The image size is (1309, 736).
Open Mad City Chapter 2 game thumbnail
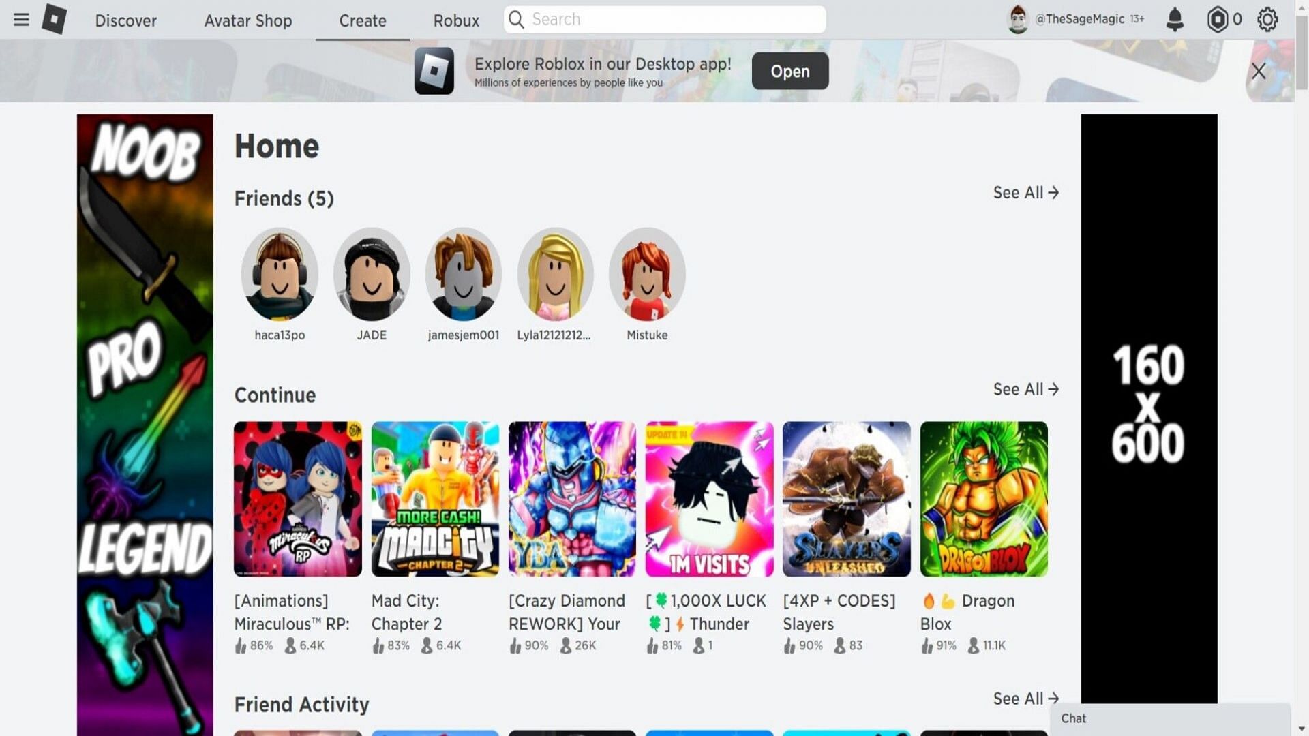tap(434, 498)
